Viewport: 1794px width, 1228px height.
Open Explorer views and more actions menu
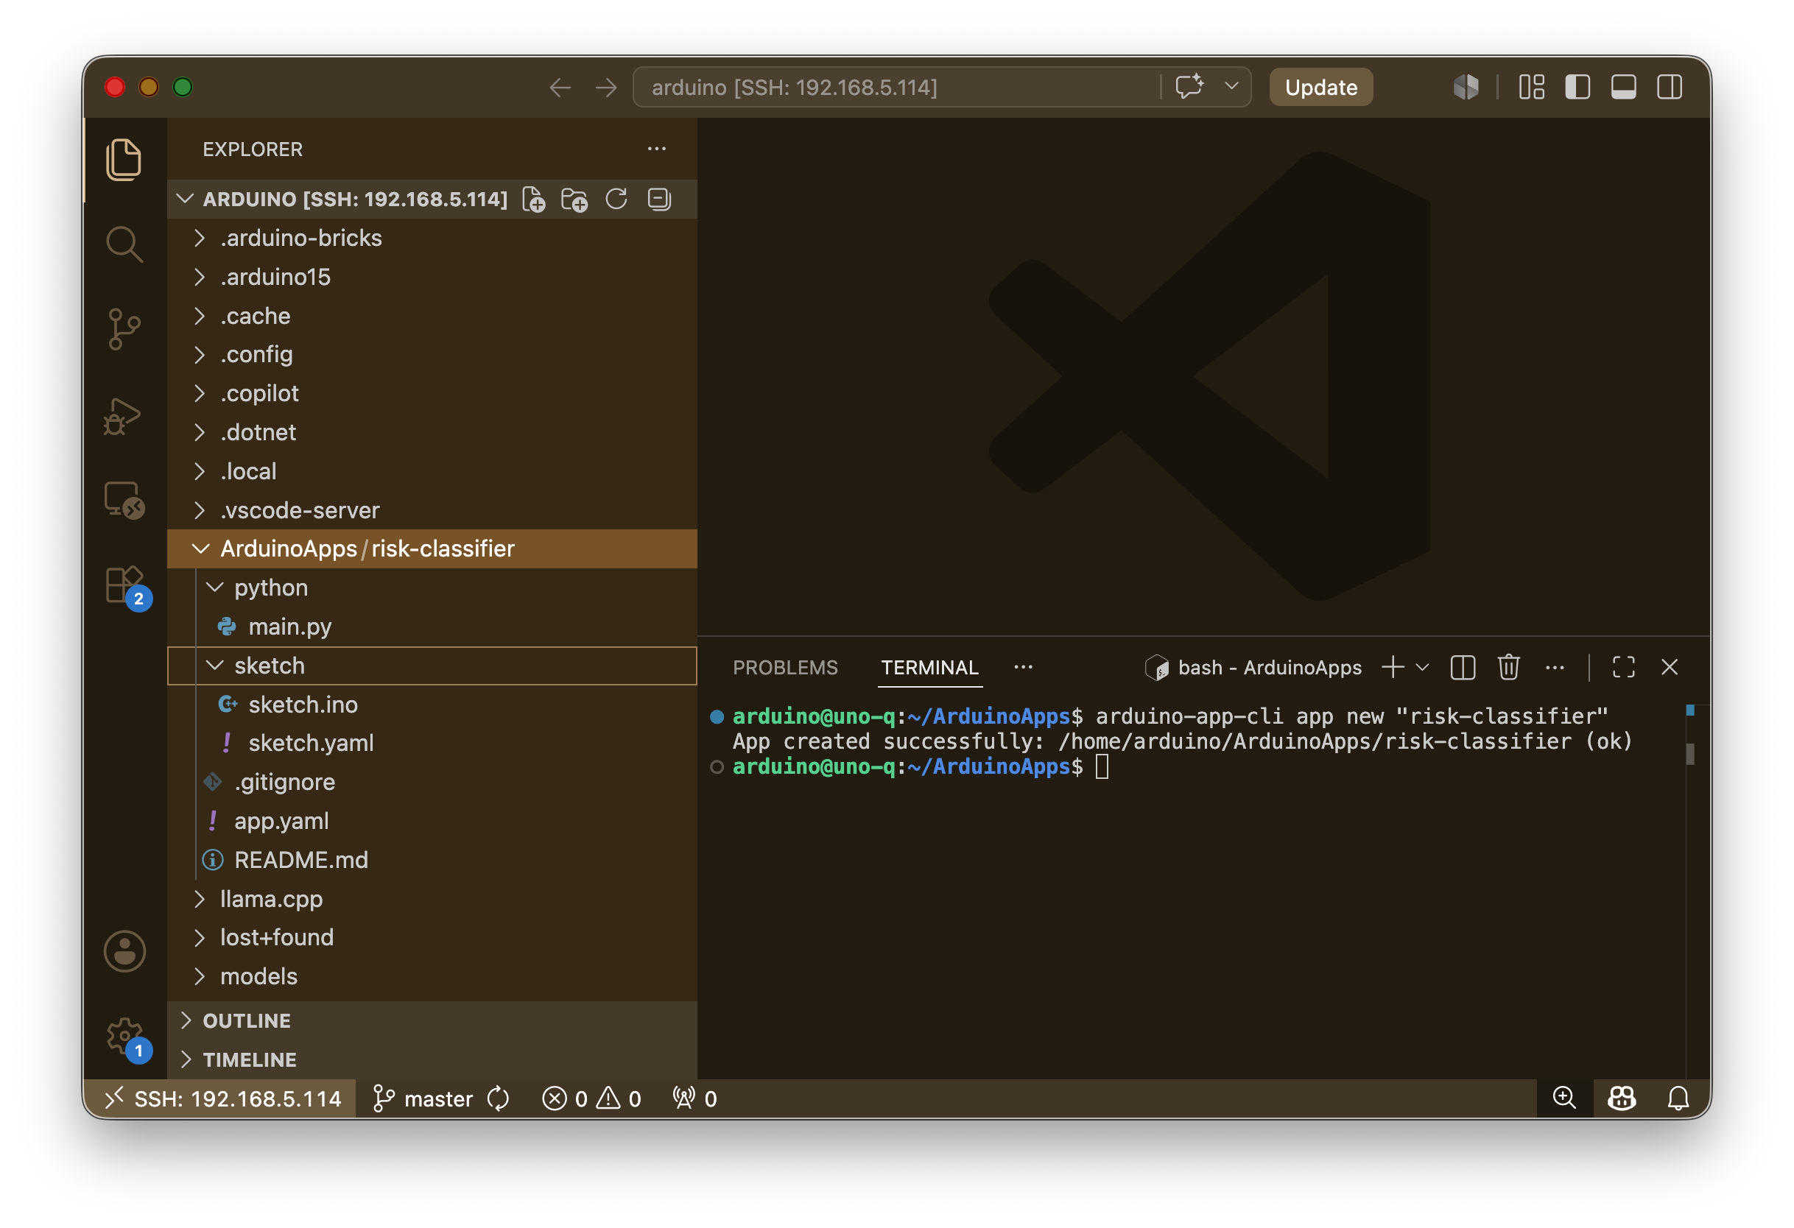(x=657, y=148)
